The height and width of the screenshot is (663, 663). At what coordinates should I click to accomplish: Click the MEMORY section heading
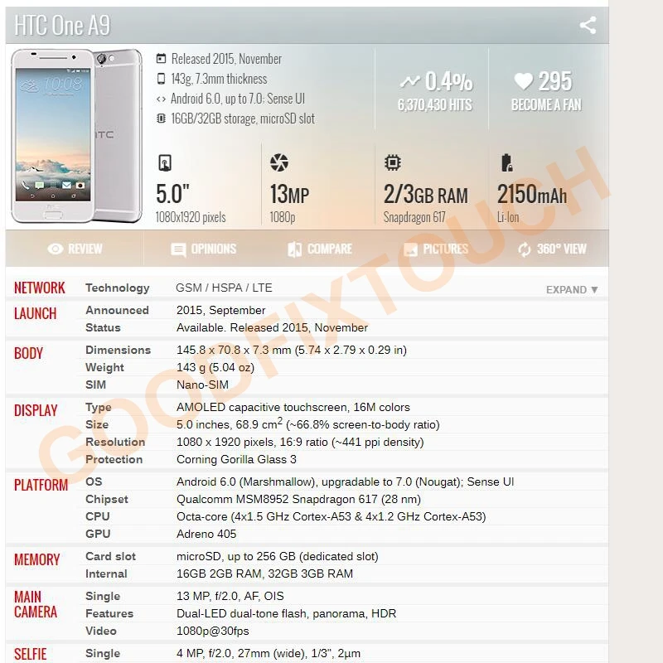[x=36, y=560]
